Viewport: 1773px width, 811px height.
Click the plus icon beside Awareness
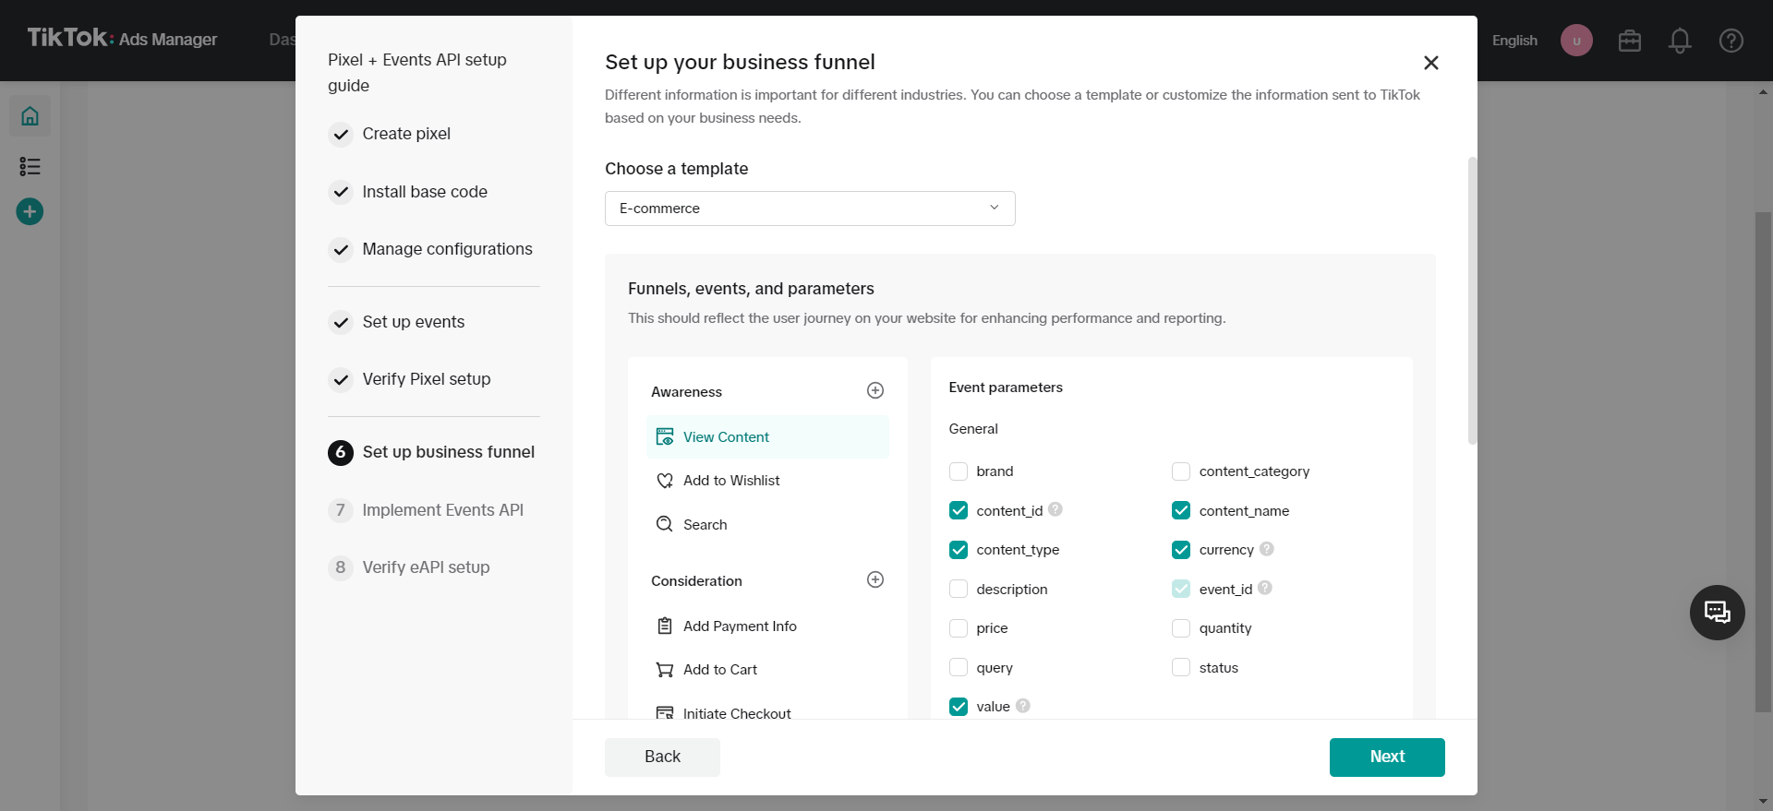tap(875, 391)
